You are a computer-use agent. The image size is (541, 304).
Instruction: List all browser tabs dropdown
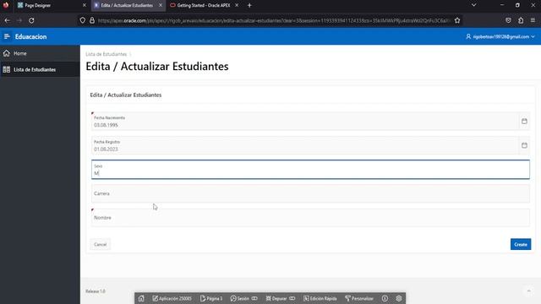click(x=473, y=5)
